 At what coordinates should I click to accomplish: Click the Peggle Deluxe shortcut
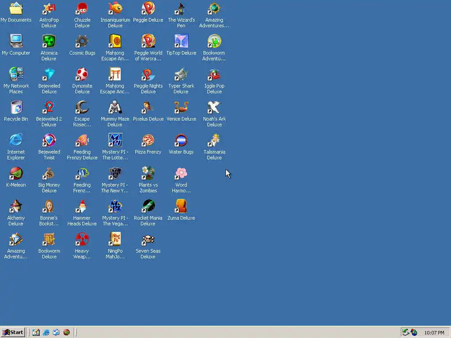pos(148,9)
